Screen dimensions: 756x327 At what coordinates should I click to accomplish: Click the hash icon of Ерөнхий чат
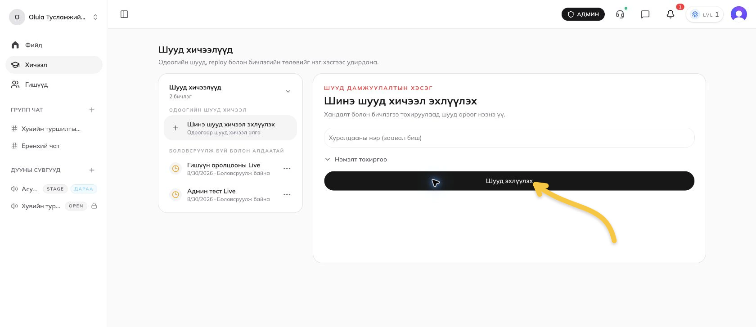pyautogui.click(x=14, y=146)
